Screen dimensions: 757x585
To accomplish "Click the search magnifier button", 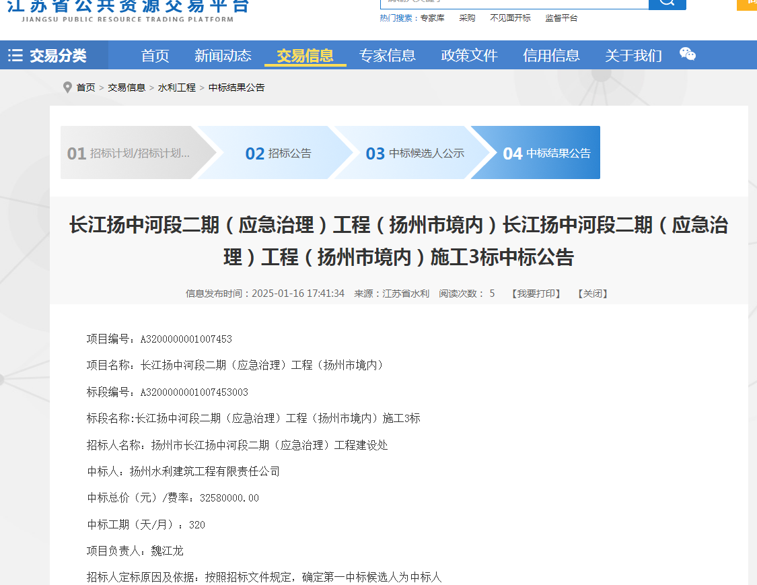I will point(666,3).
